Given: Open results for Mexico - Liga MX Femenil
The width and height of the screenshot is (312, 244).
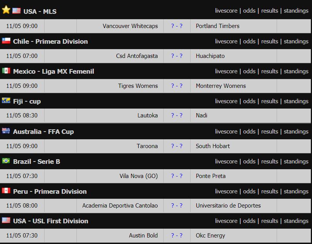Looking at the screenshot, I should 270,71.
